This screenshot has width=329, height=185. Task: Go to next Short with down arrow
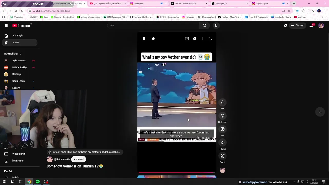tap(320, 112)
